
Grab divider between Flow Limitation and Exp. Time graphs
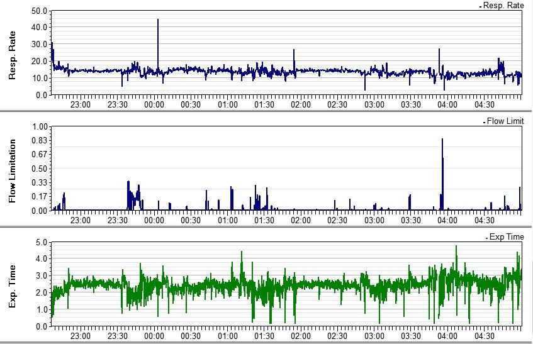(266, 226)
